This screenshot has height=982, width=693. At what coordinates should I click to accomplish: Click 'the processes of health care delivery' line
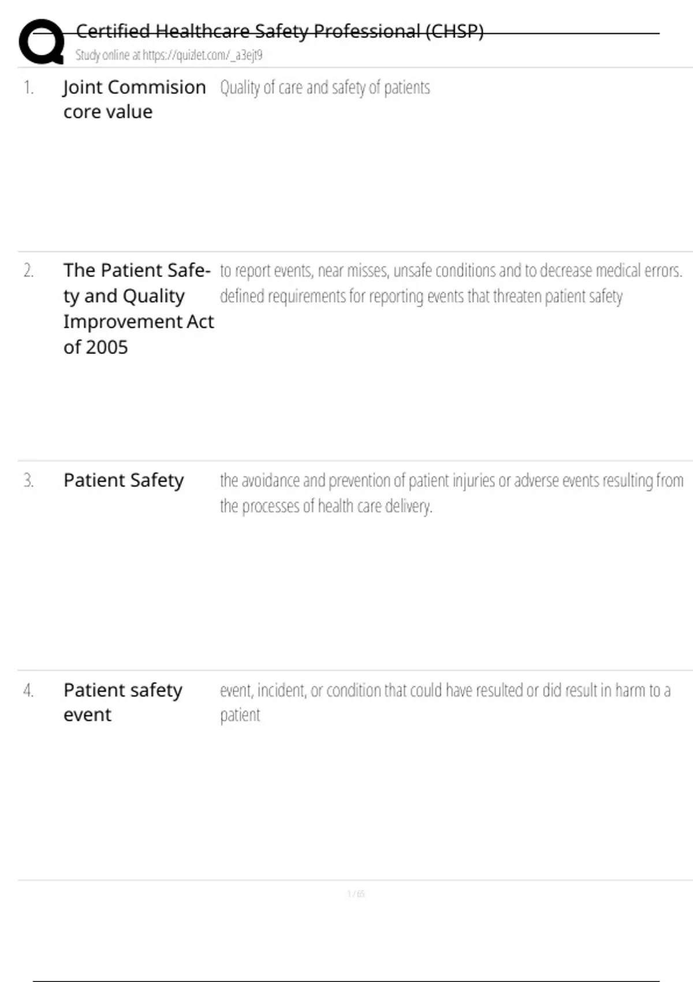pyautogui.click(x=326, y=506)
